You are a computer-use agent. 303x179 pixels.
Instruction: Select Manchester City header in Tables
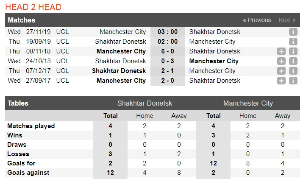[x=248, y=103]
